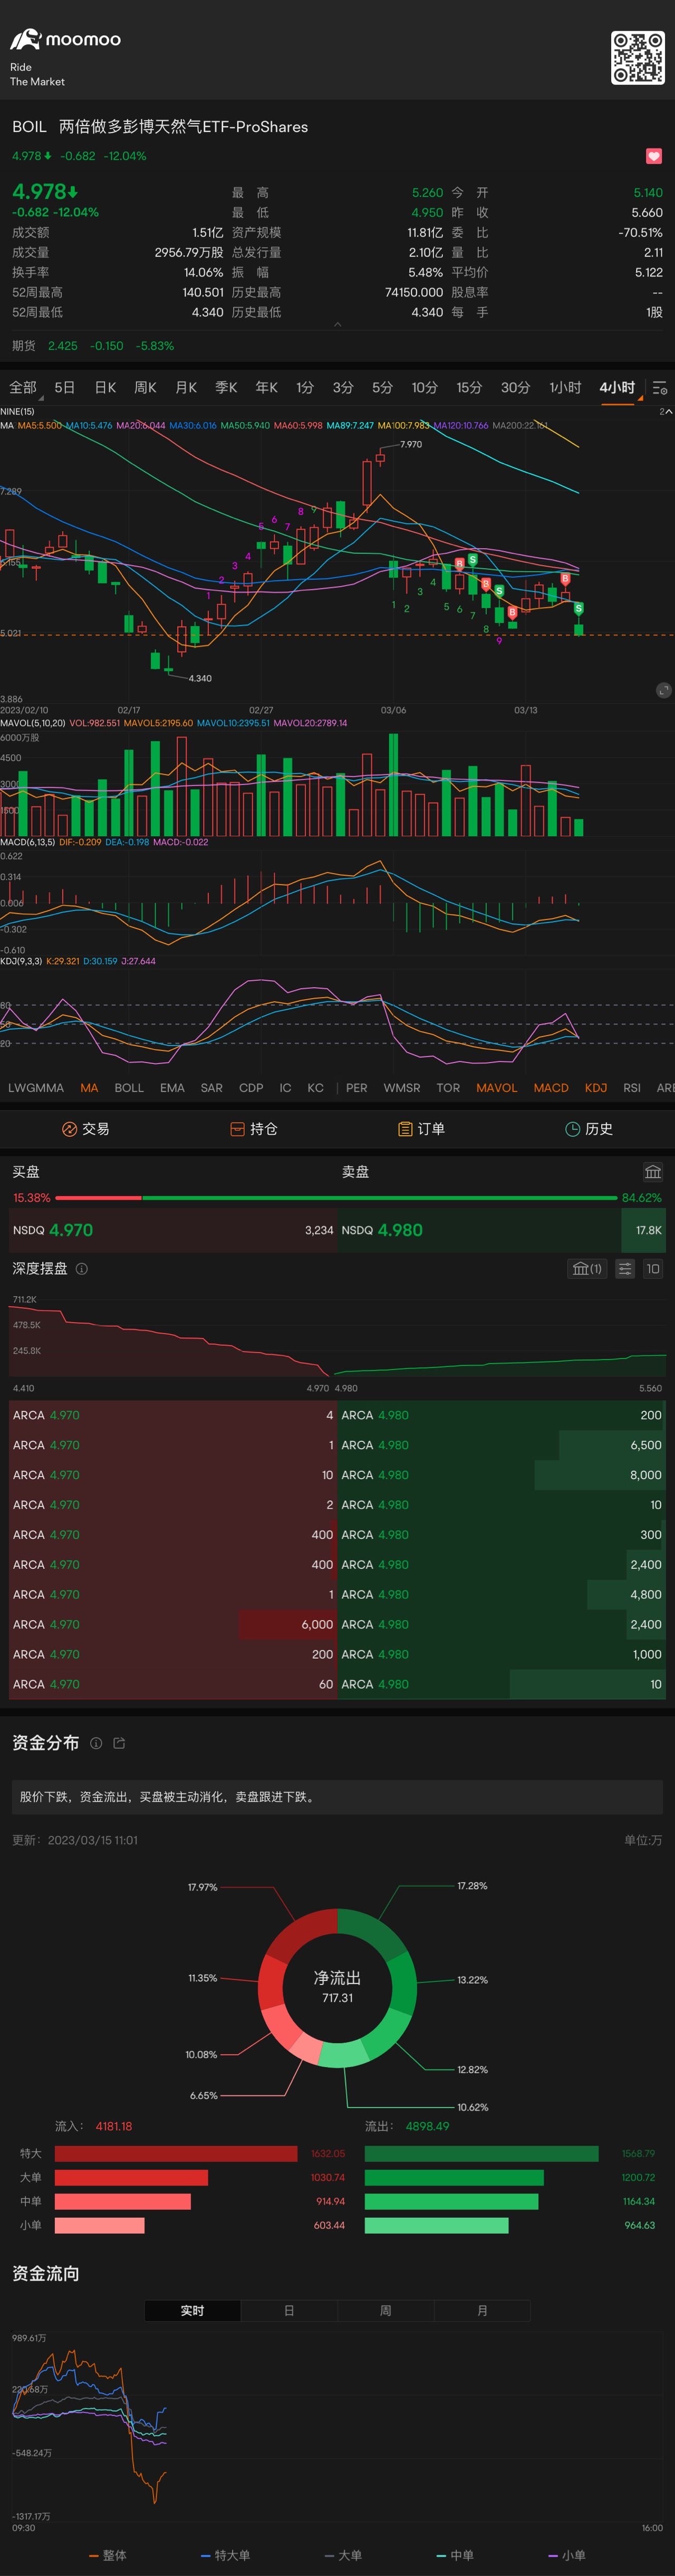Toggle the SAR indicator

coord(212,1088)
